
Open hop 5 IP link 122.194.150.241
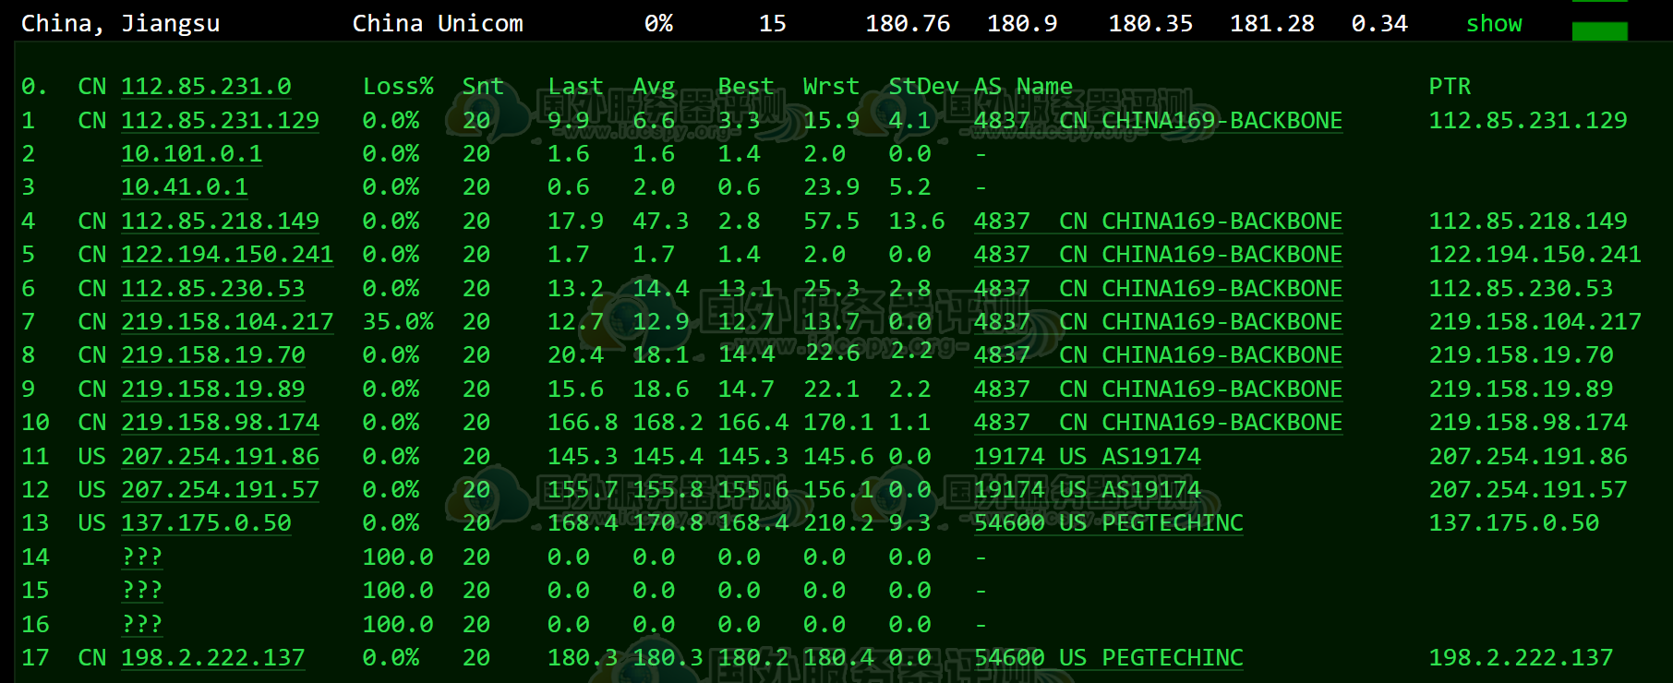227,255
